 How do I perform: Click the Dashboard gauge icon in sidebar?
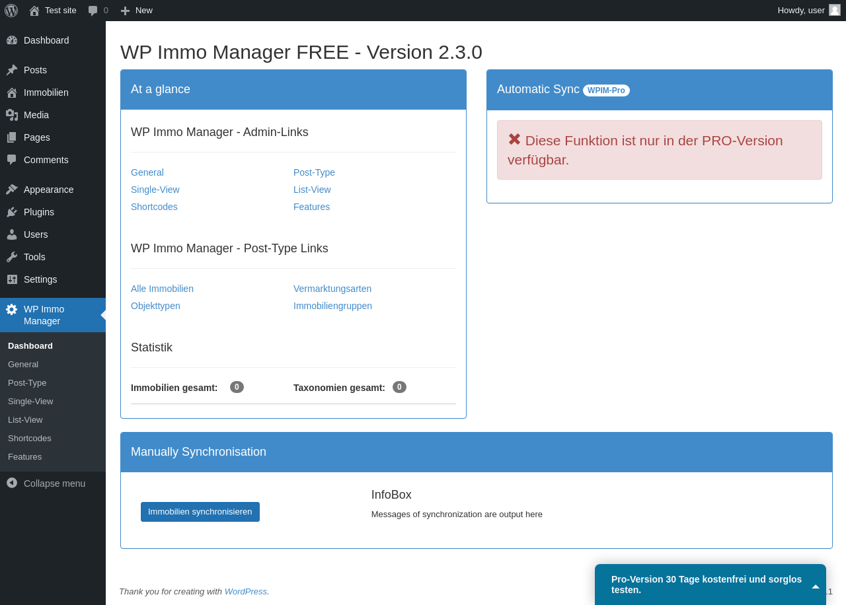pyautogui.click(x=12, y=40)
